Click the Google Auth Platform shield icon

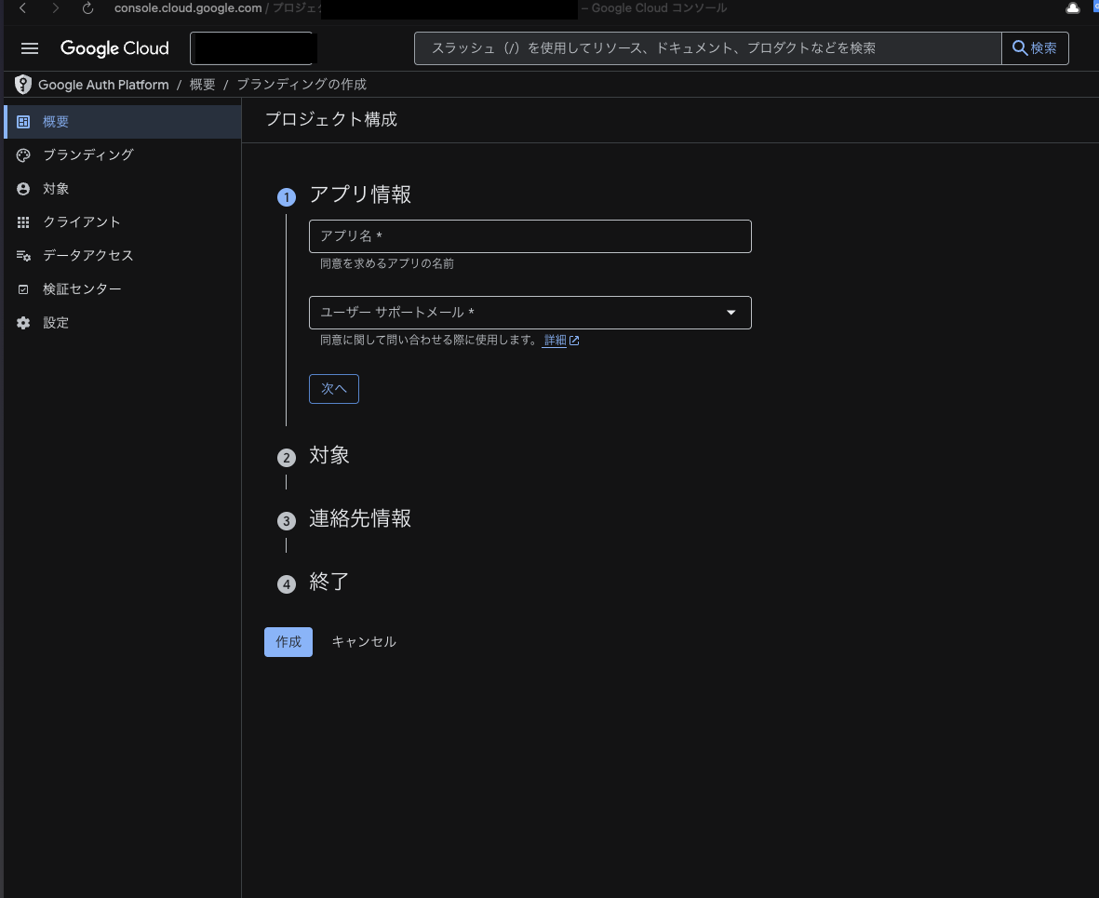[22, 84]
